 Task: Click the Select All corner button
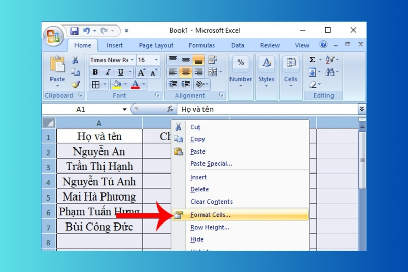coord(49,123)
